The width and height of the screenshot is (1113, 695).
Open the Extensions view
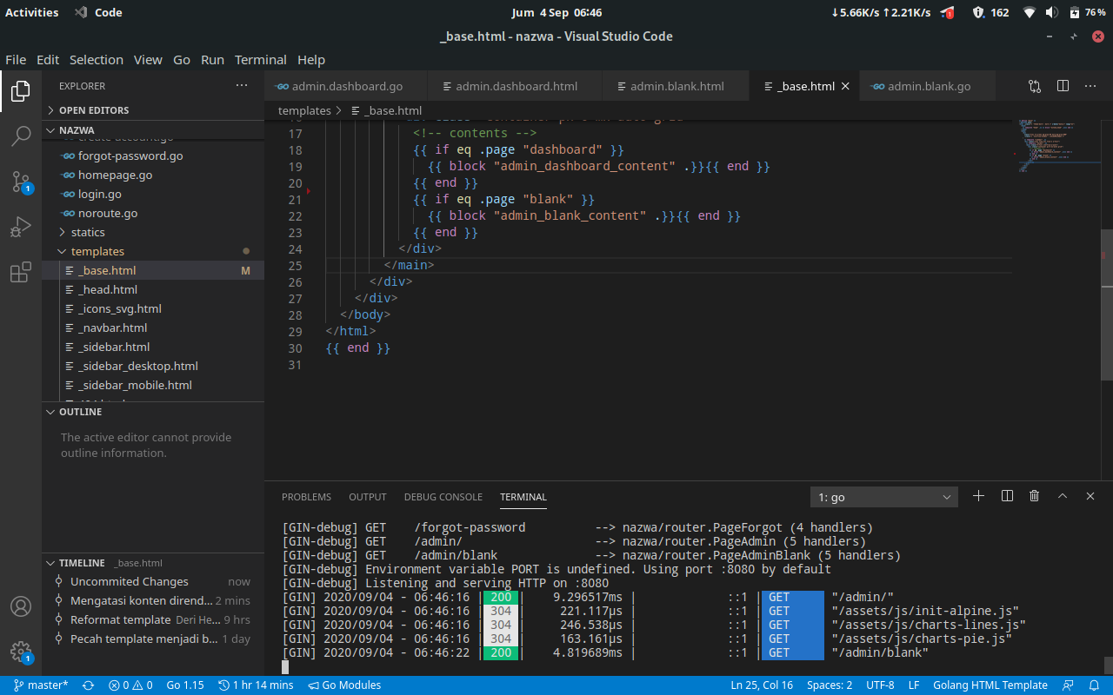21,273
